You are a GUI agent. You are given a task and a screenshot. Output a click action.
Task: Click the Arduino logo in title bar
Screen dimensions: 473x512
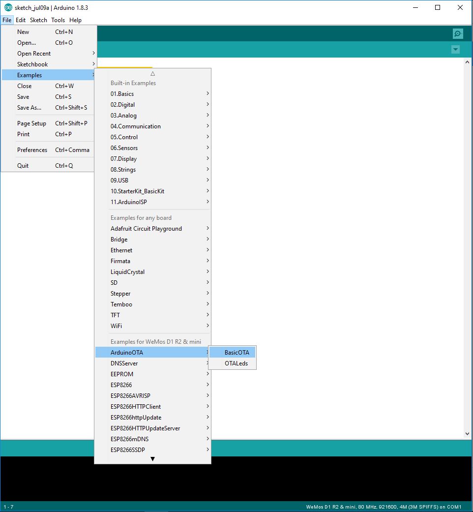point(8,8)
